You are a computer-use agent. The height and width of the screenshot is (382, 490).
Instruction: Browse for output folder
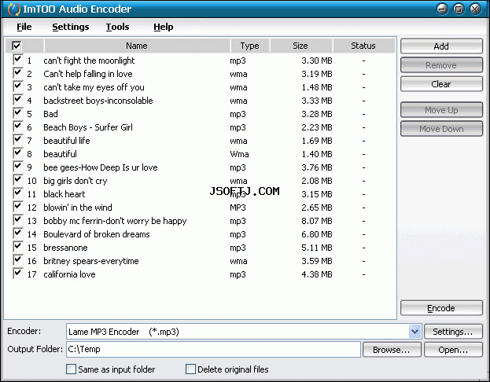pos(392,350)
